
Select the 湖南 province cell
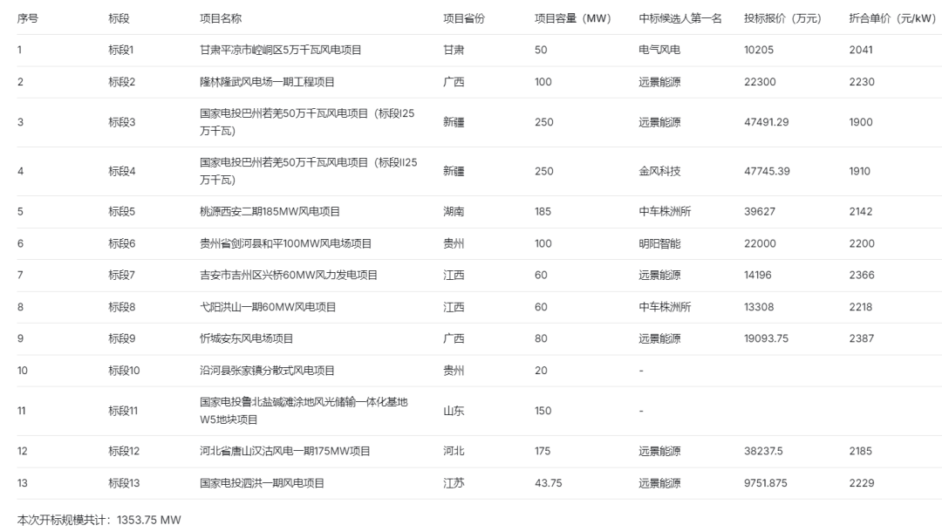pyautogui.click(x=454, y=211)
